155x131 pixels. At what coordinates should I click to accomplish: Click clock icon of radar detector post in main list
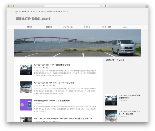pos(34,68)
